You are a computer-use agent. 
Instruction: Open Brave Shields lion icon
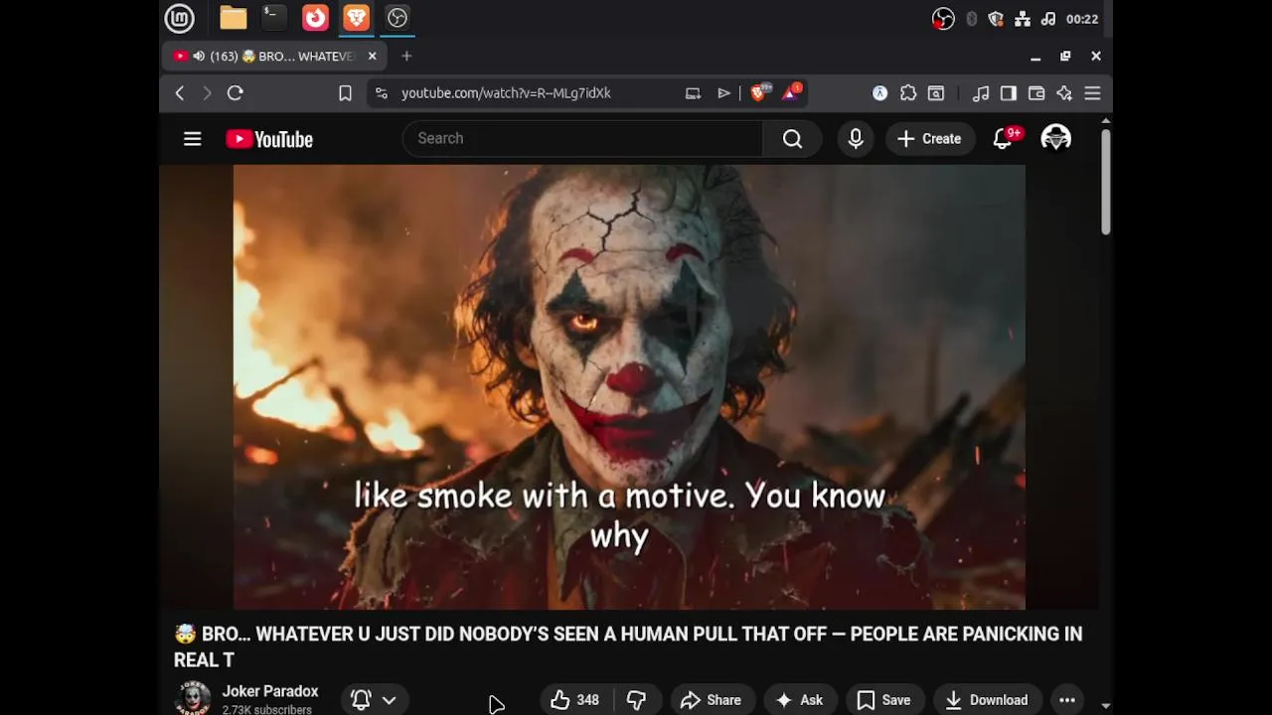[x=758, y=92]
